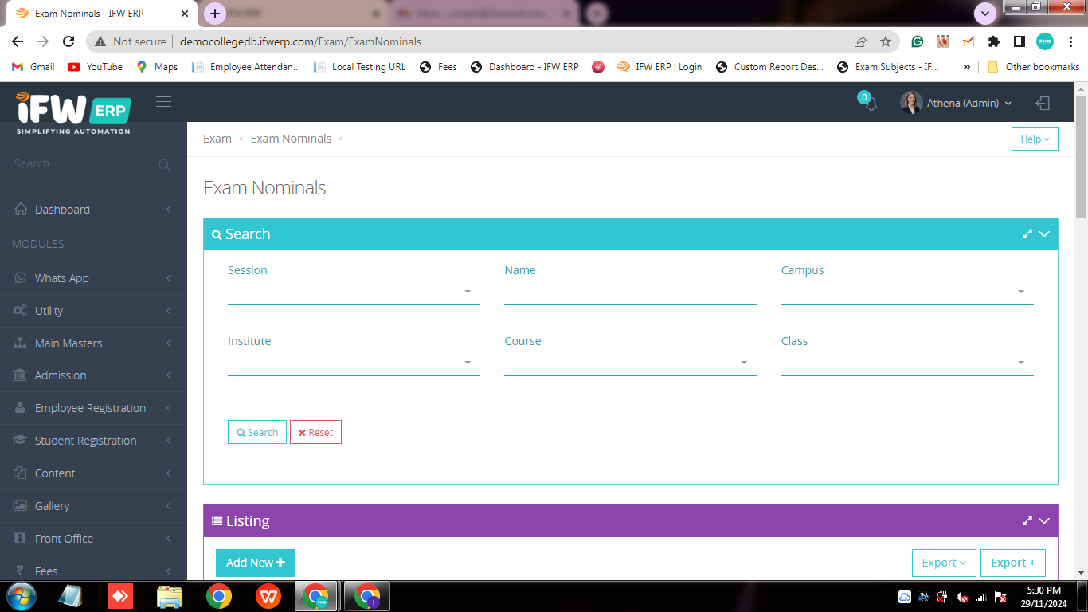The height and width of the screenshot is (612, 1088).
Task: Maximize the Search panel with expand icon
Action: pos(1027,234)
